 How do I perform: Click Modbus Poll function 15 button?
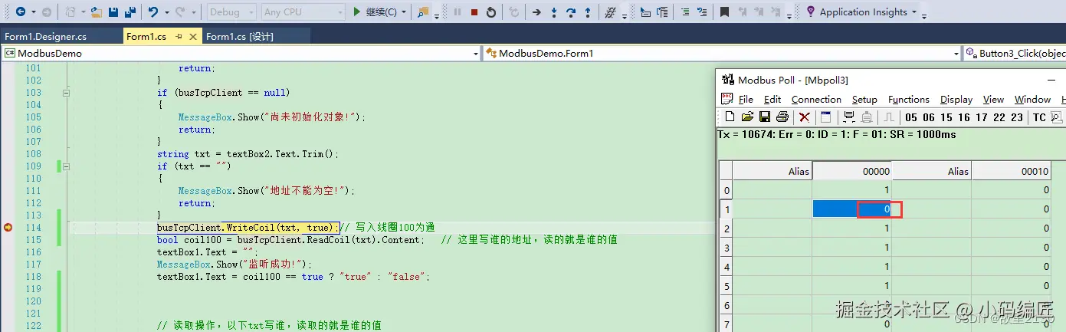click(x=946, y=117)
